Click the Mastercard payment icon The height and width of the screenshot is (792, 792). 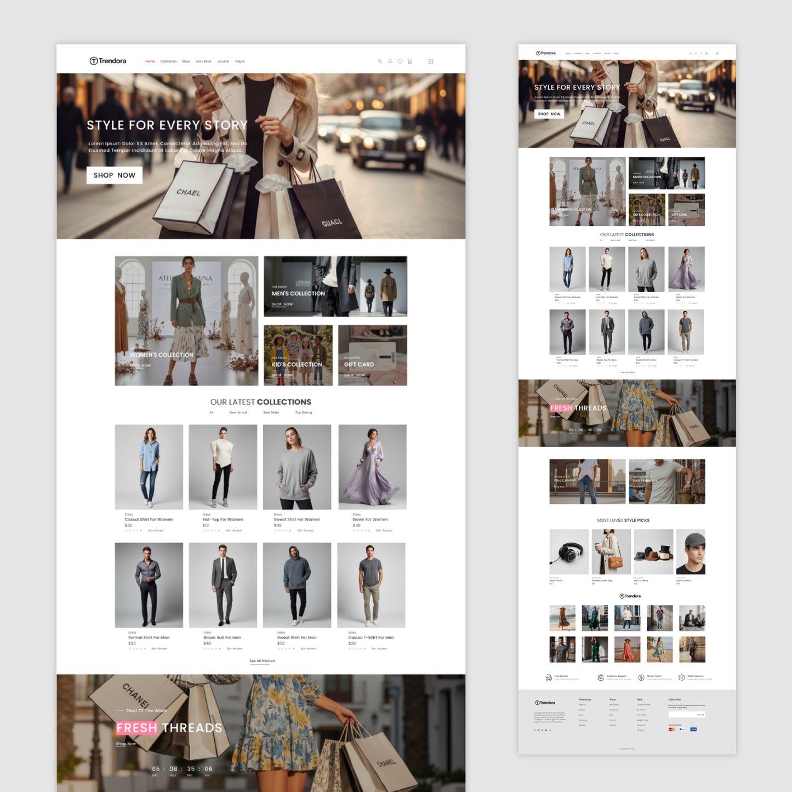[x=671, y=729]
